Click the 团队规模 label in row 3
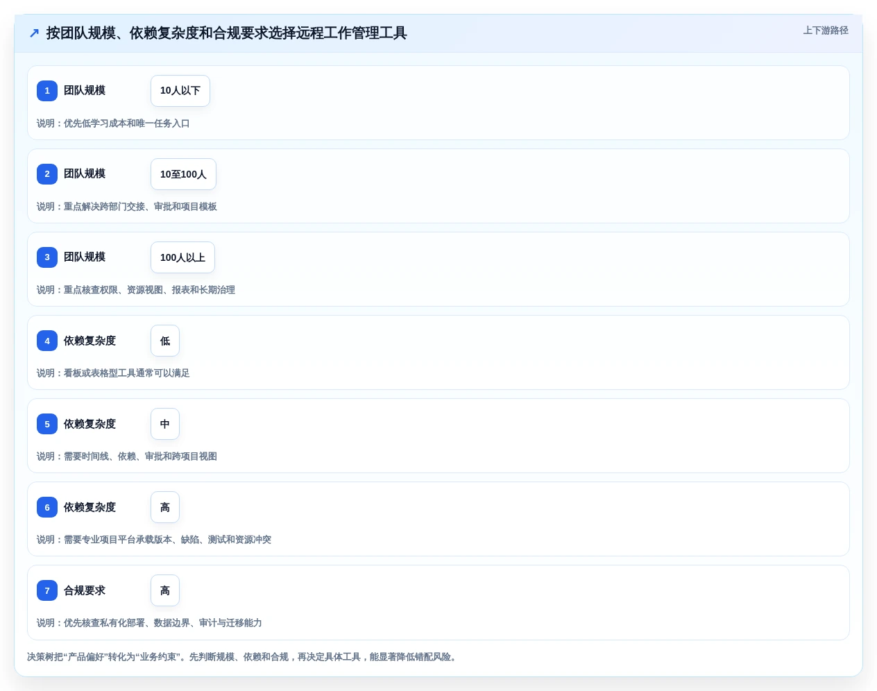The image size is (877, 691). [85, 257]
